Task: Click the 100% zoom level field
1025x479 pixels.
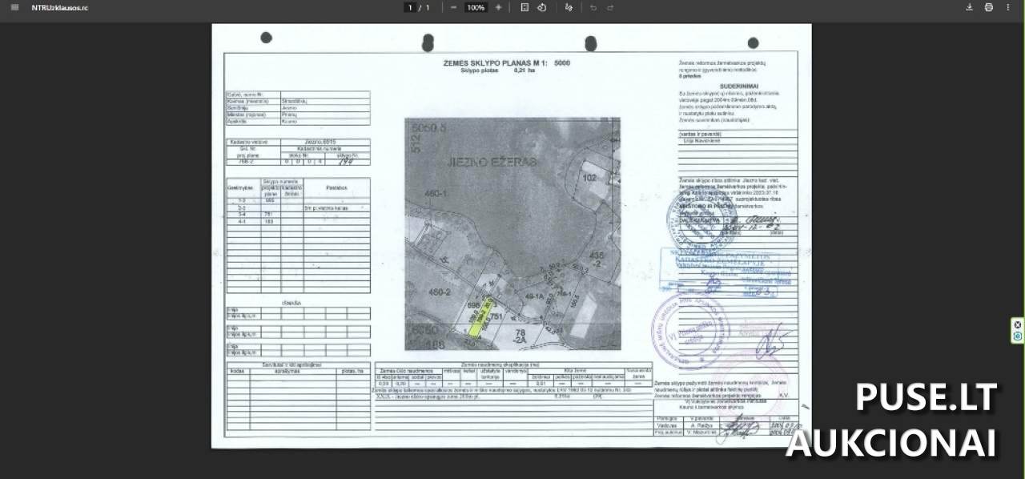Action: 476,7
